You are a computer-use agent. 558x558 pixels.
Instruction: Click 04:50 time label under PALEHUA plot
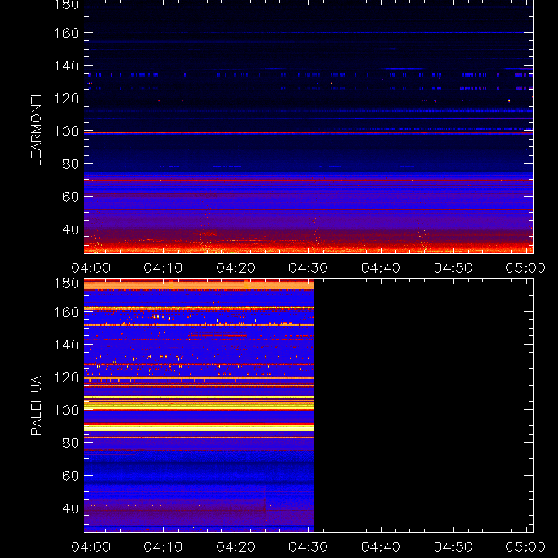click(453, 547)
